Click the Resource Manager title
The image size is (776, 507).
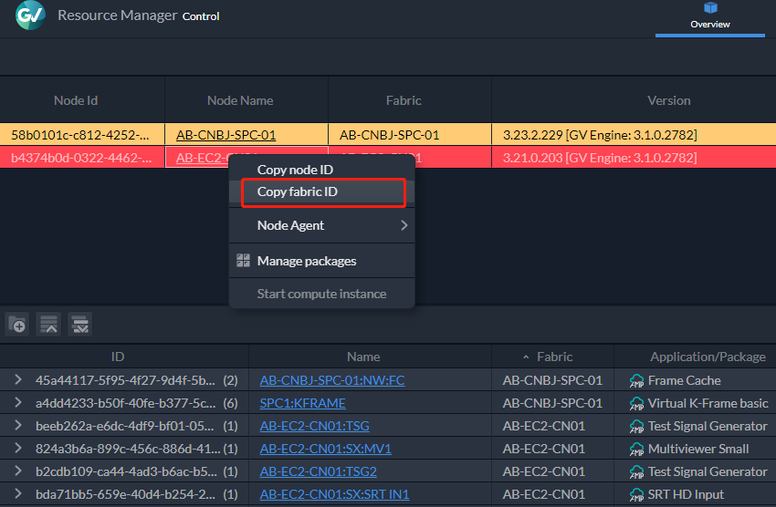[x=117, y=16]
